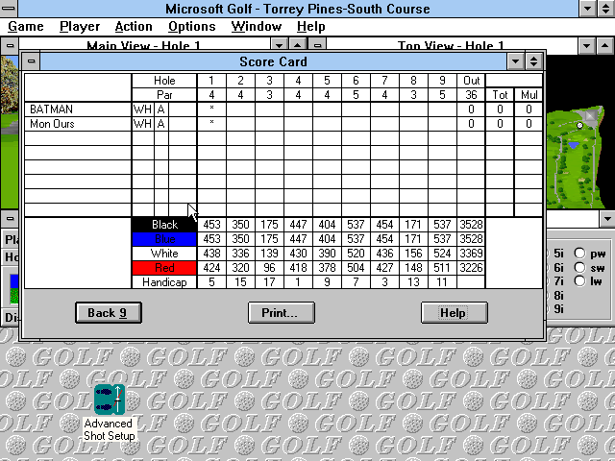Click handicap value 11
615x461 pixels.
(x=442, y=282)
